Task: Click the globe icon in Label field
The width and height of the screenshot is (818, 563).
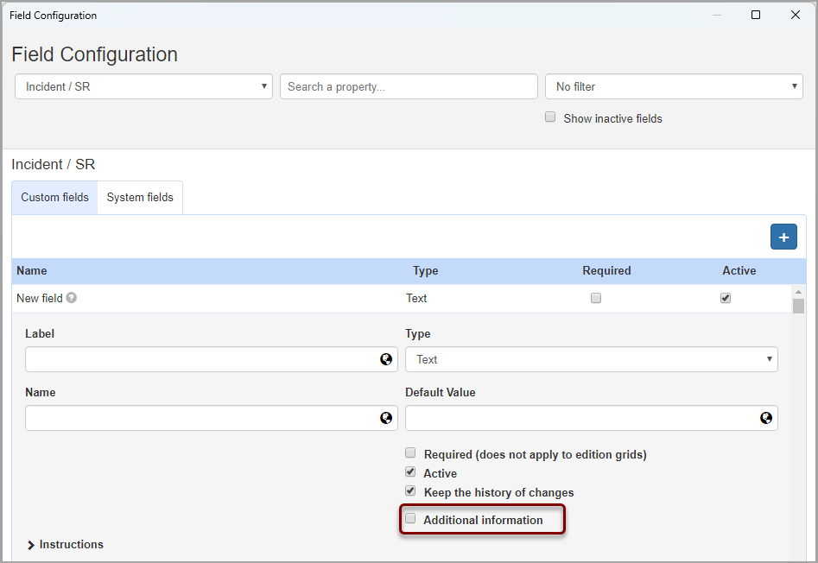Action: tap(386, 359)
